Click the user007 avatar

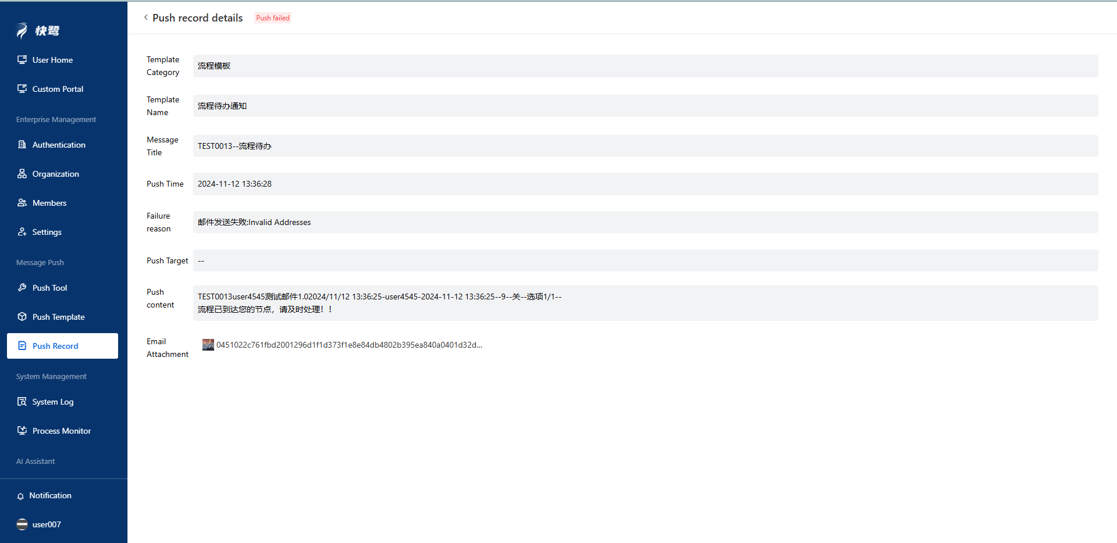tap(22, 524)
